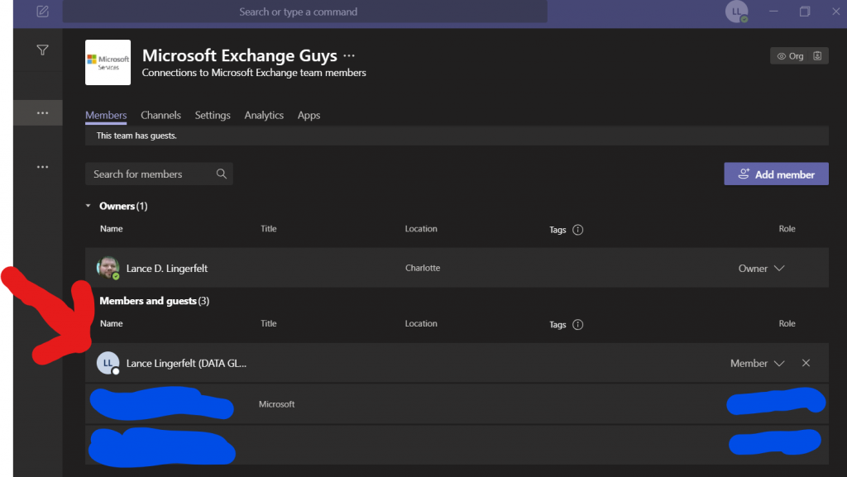Switch to the Settings tab

(x=213, y=115)
